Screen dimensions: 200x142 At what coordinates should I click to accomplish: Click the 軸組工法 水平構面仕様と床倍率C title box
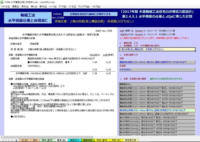tap(28, 18)
